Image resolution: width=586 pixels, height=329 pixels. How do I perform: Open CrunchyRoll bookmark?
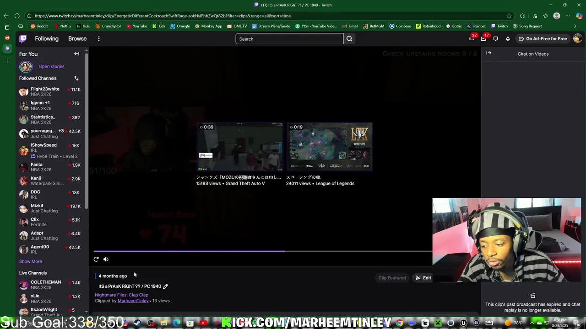109,26
